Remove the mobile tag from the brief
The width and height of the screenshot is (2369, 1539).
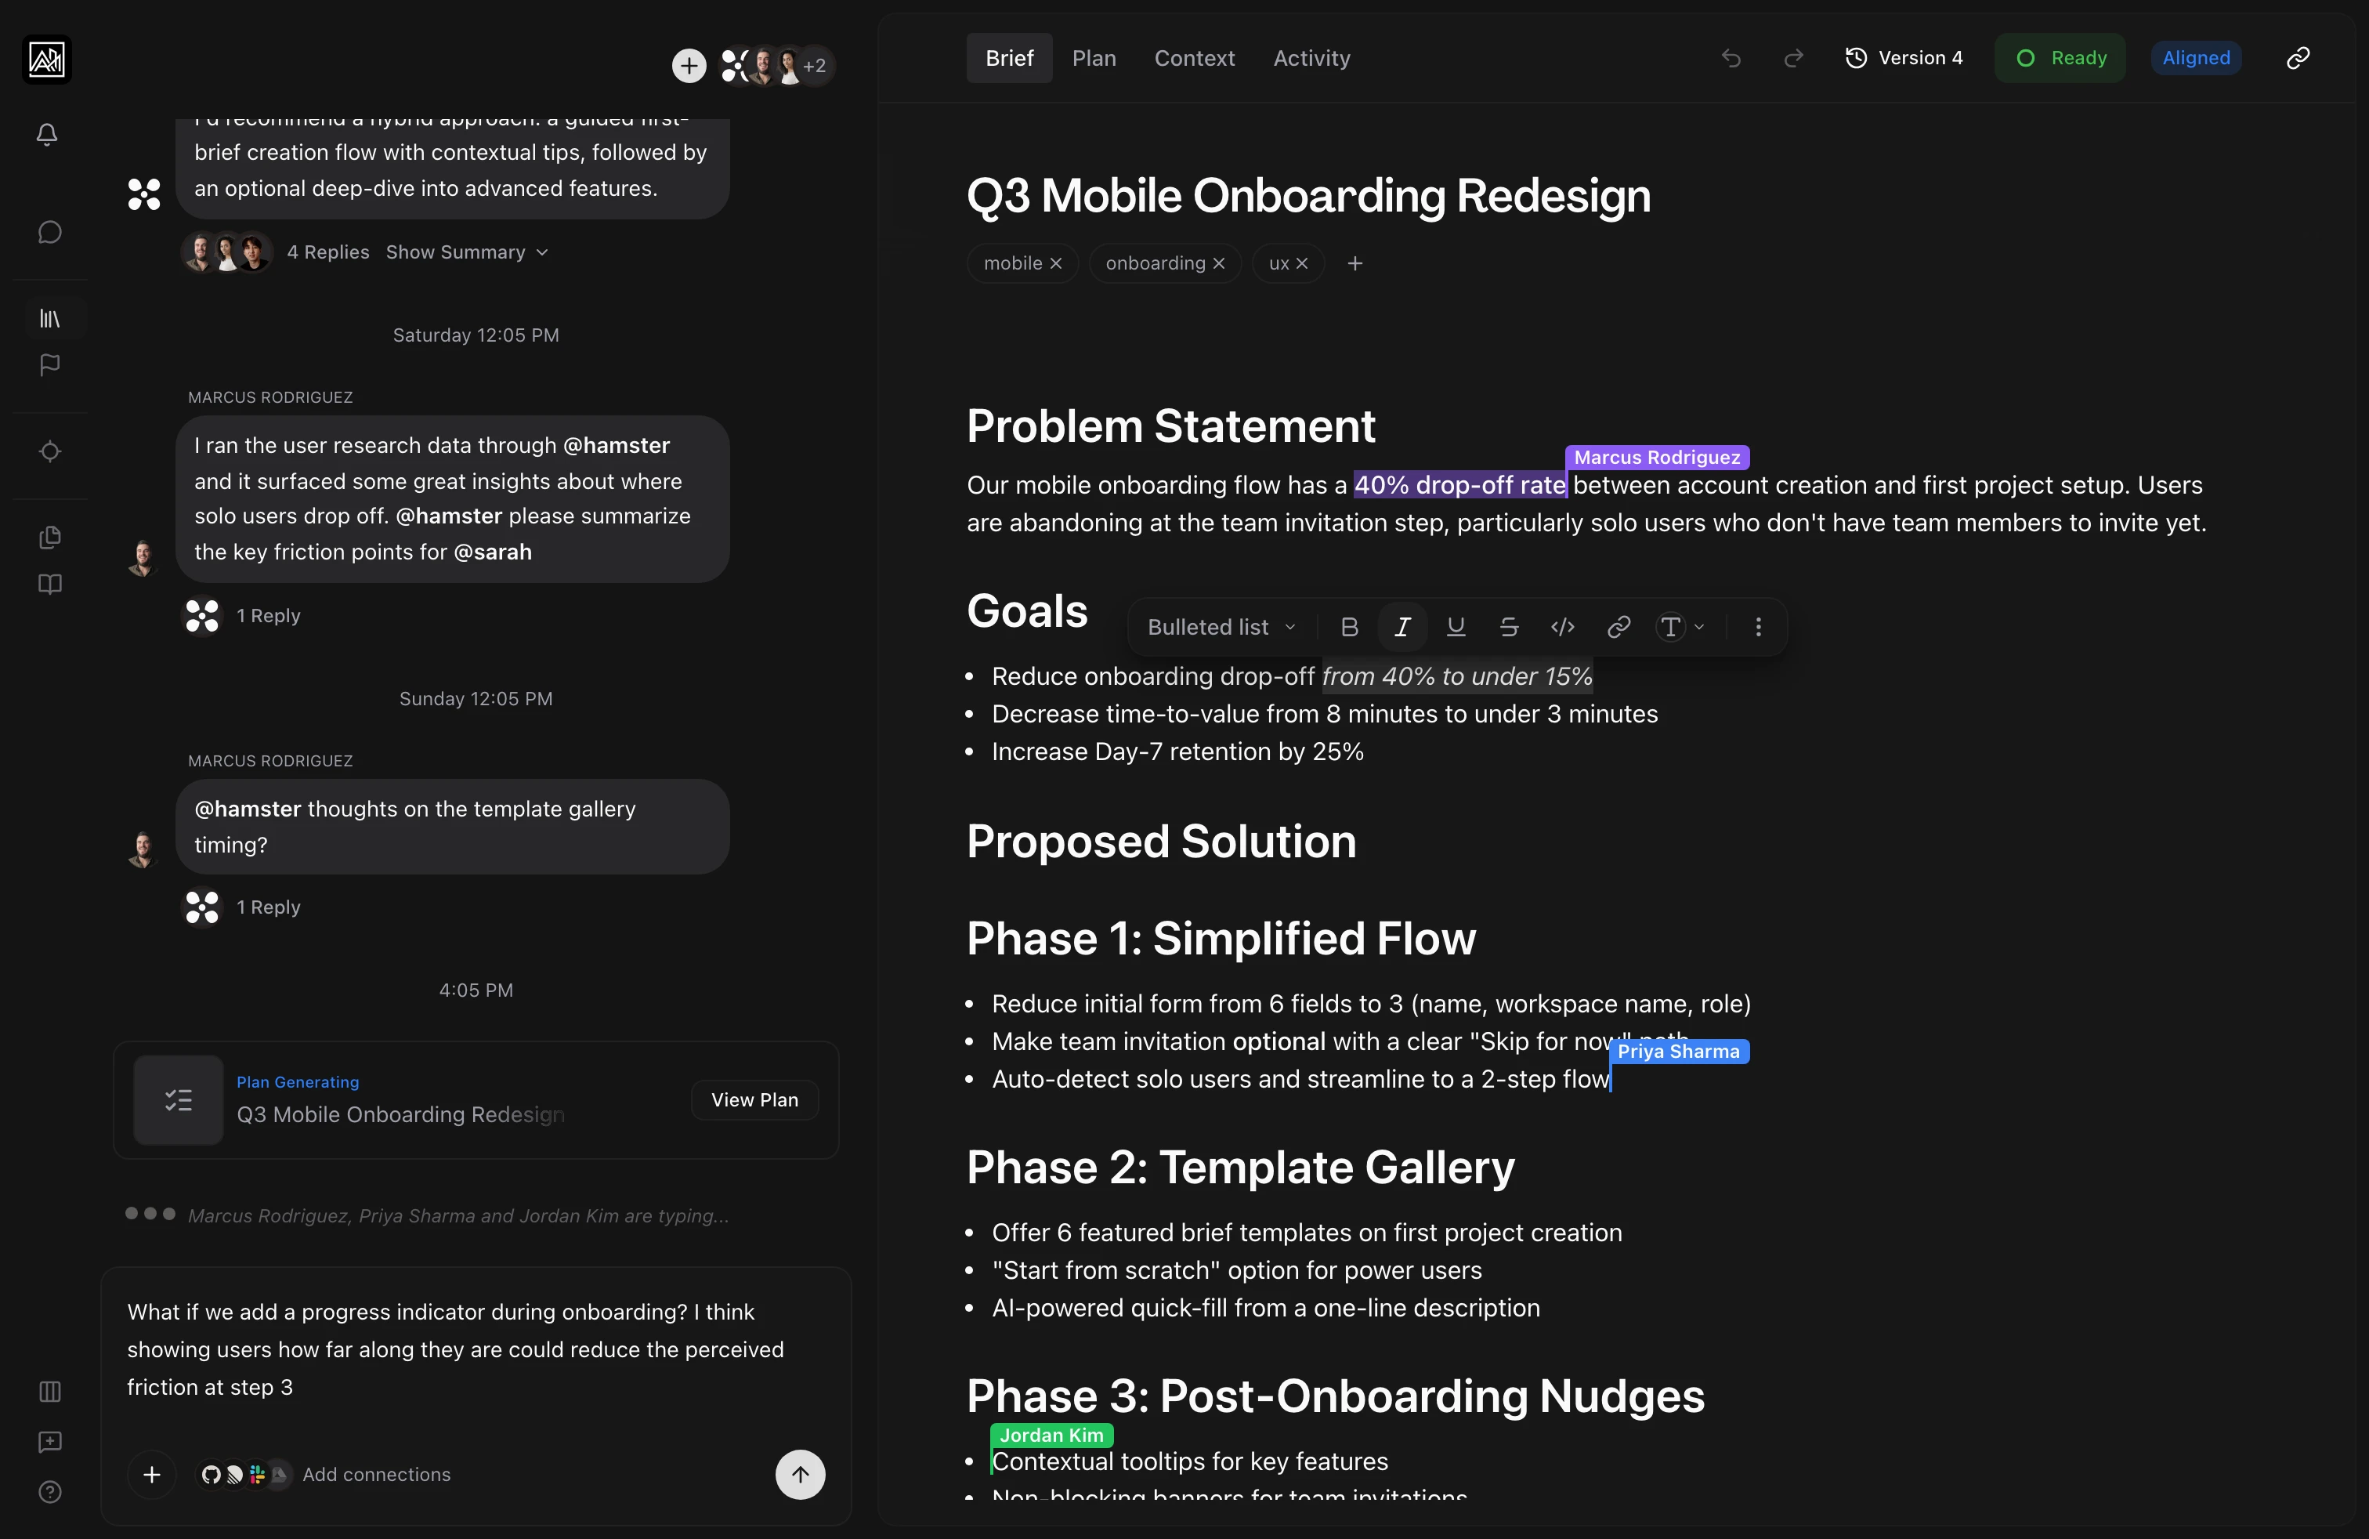[1056, 263]
